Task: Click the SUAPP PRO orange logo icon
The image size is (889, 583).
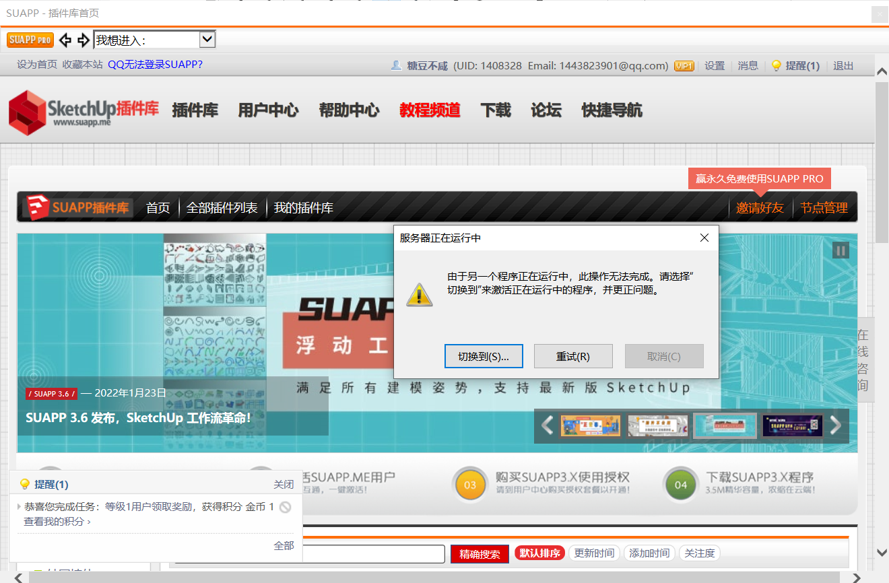Action: (30, 40)
